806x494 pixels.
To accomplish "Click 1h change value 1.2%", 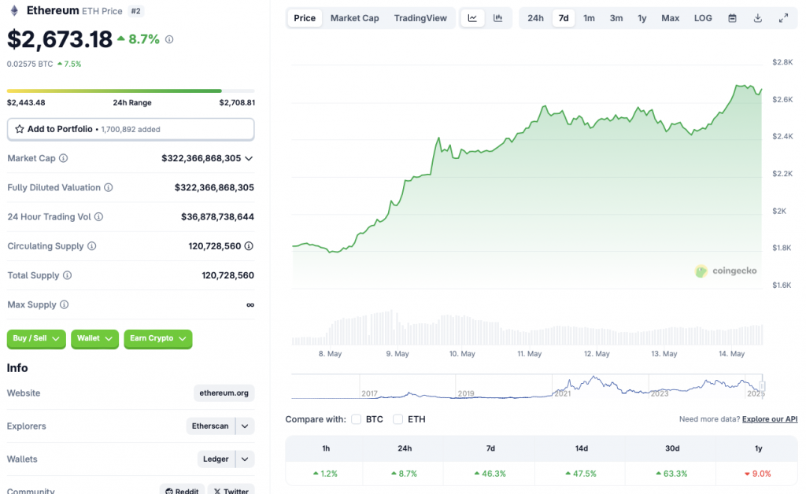I will [325, 474].
